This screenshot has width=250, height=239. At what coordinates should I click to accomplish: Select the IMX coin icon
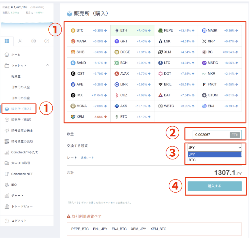[x=73, y=95]
